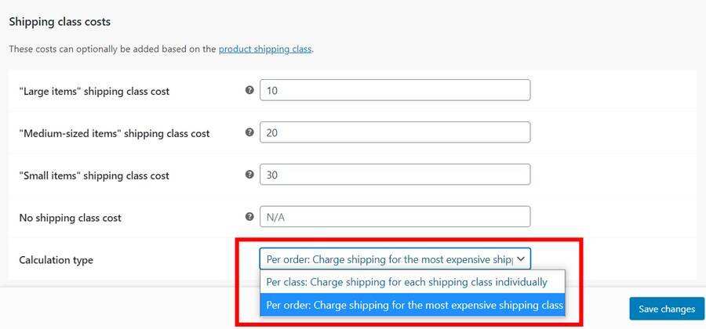Screen dimensions: 706x329
Task: Select the Small items cost field
Action: [x=395, y=175]
